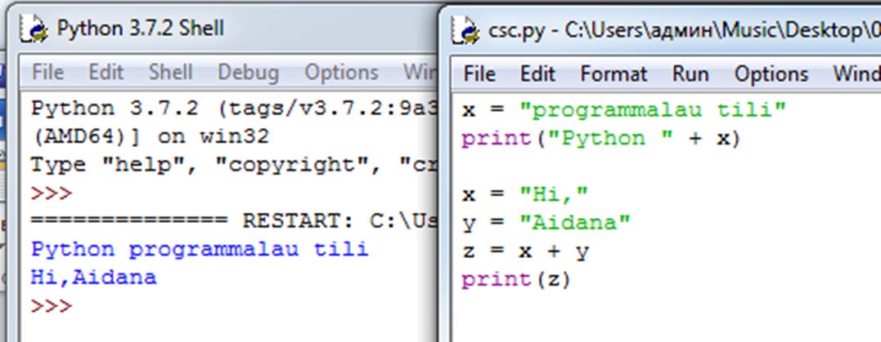Image resolution: width=881 pixels, height=342 pixels.
Task: Click the RESTART line in the shell
Action: pyautogui.click(x=234, y=221)
